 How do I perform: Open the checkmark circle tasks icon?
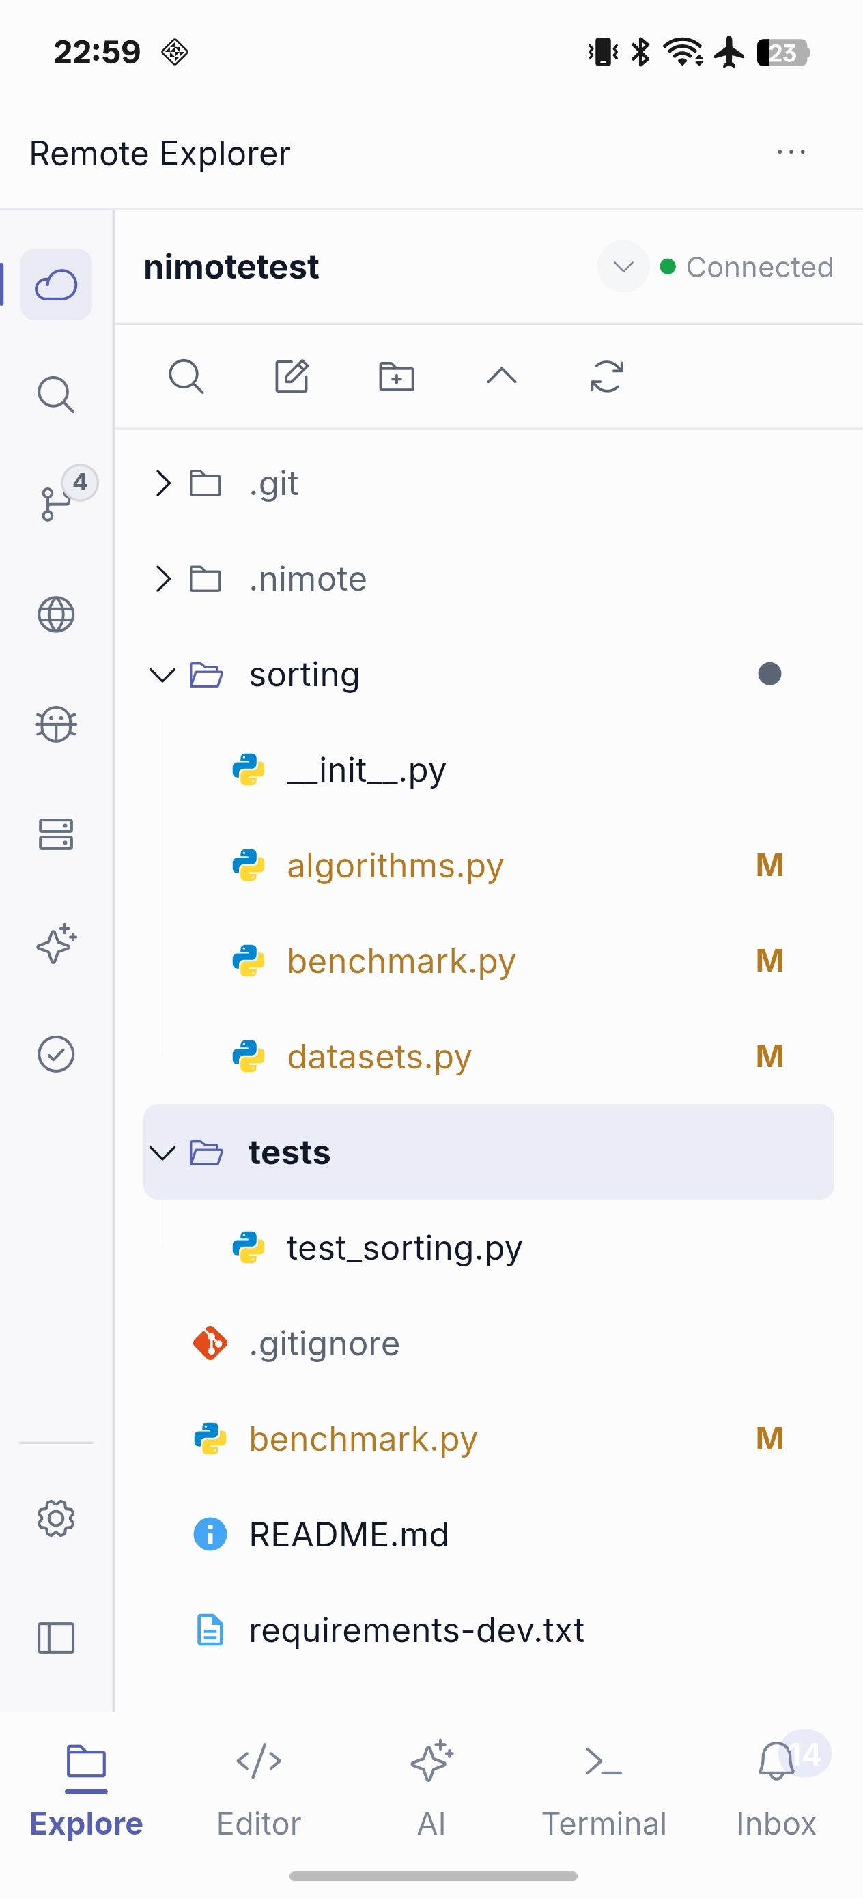[x=56, y=1053]
